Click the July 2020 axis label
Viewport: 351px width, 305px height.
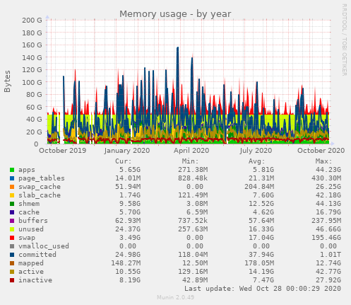pyautogui.click(x=256, y=151)
